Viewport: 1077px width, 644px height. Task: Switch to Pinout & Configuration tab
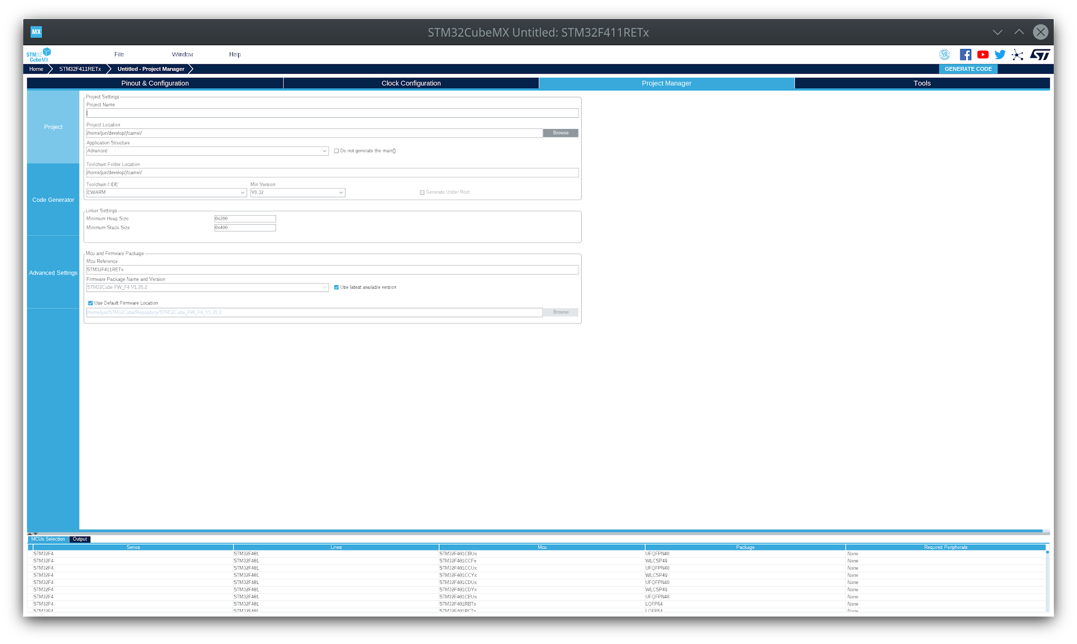coord(155,83)
